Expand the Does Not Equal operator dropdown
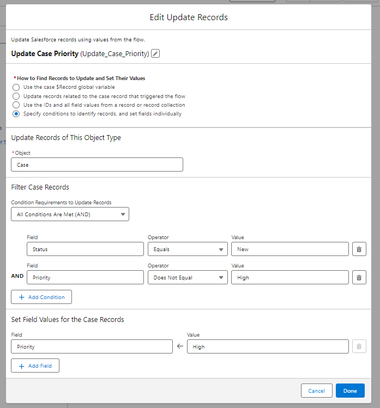The image size is (380, 408). (x=187, y=277)
